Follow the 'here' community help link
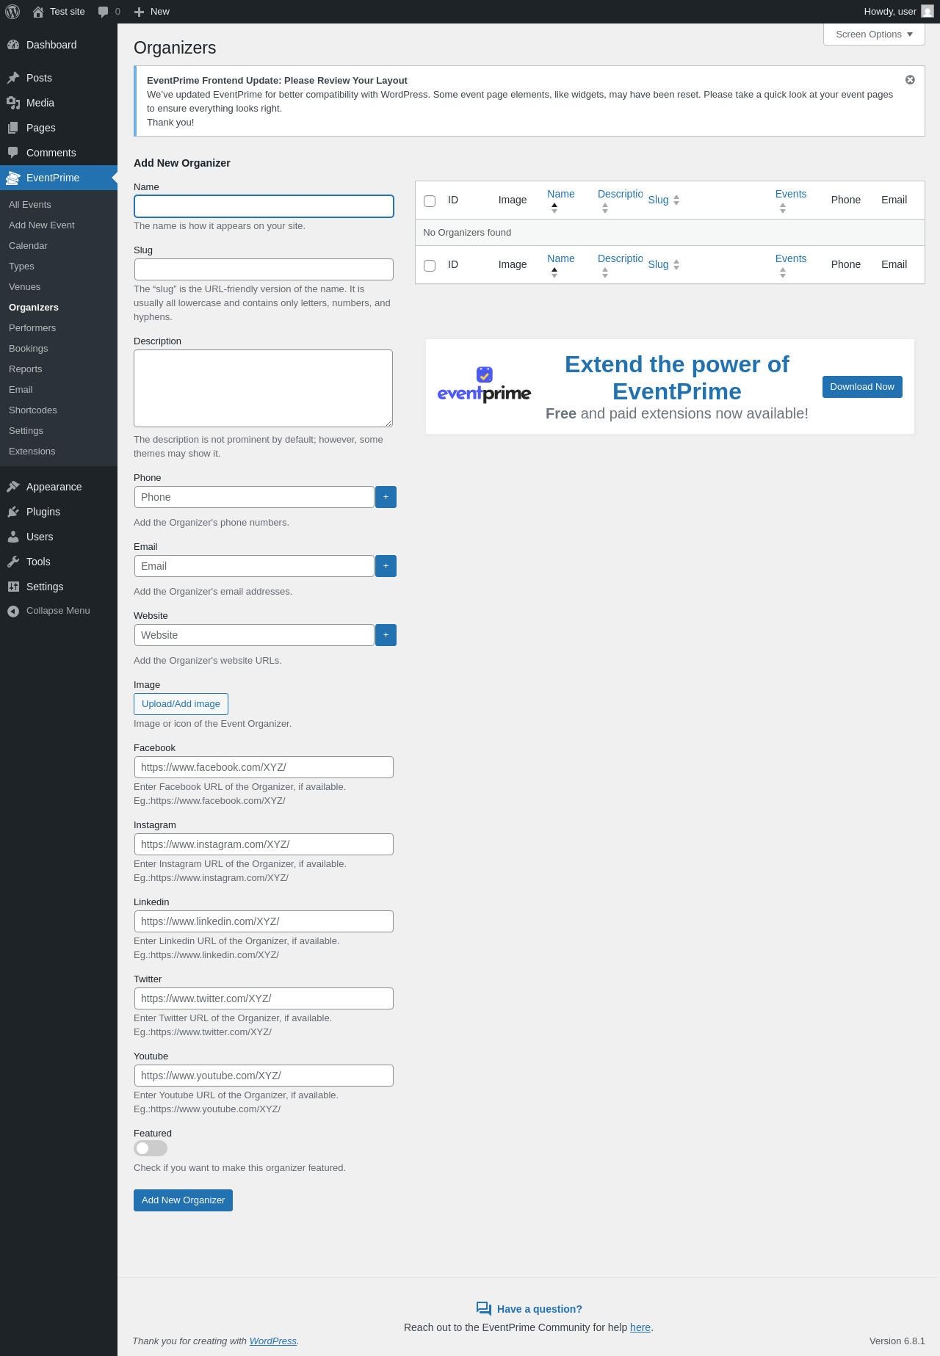Image resolution: width=940 pixels, height=1356 pixels. (640, 1327)
